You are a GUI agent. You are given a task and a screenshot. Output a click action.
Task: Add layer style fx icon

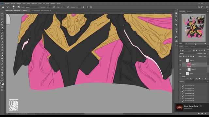(191, 79)
